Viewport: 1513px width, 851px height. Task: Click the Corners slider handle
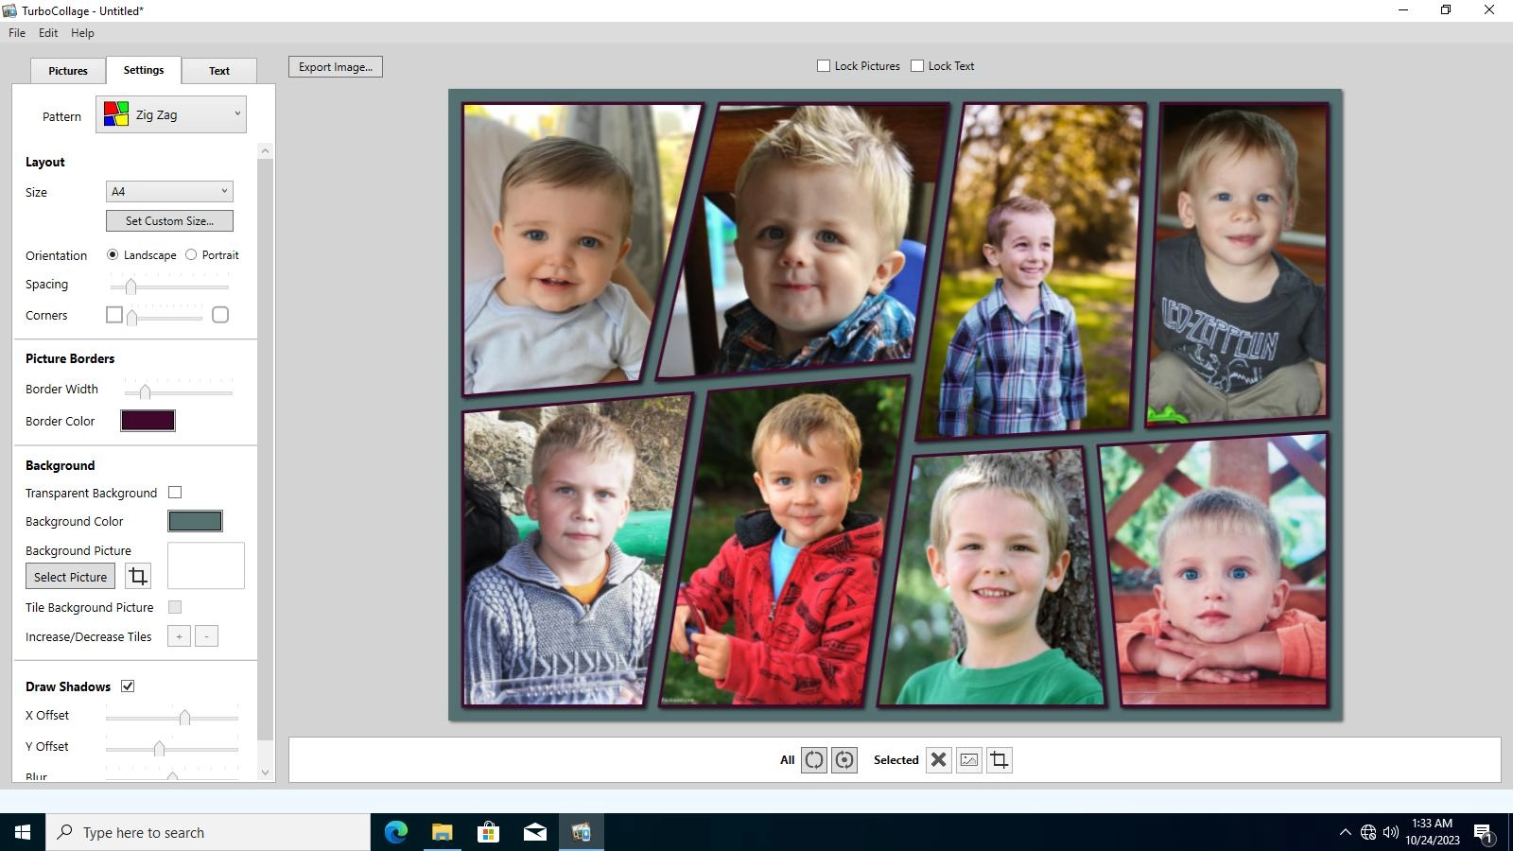point(132,318)
